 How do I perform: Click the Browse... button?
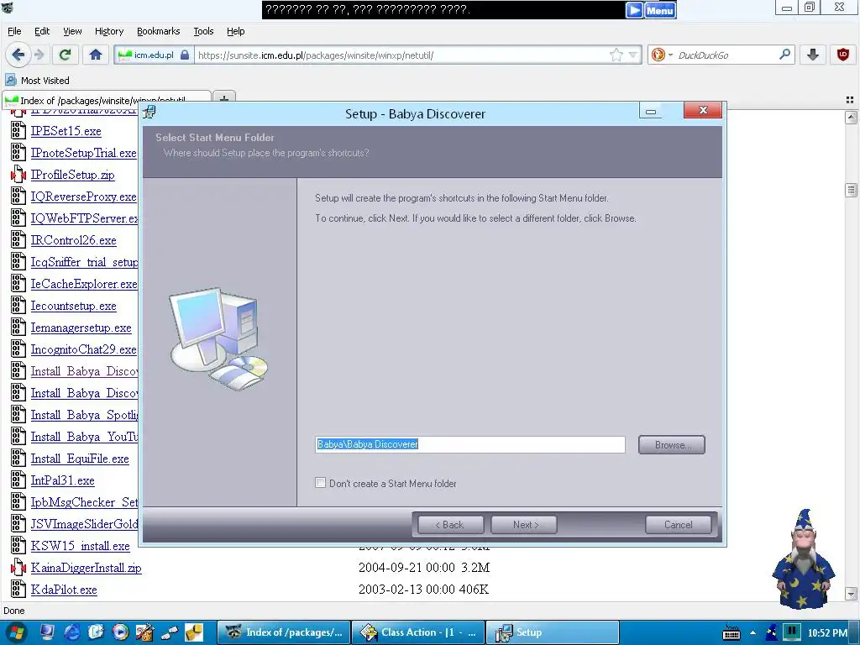672,445
